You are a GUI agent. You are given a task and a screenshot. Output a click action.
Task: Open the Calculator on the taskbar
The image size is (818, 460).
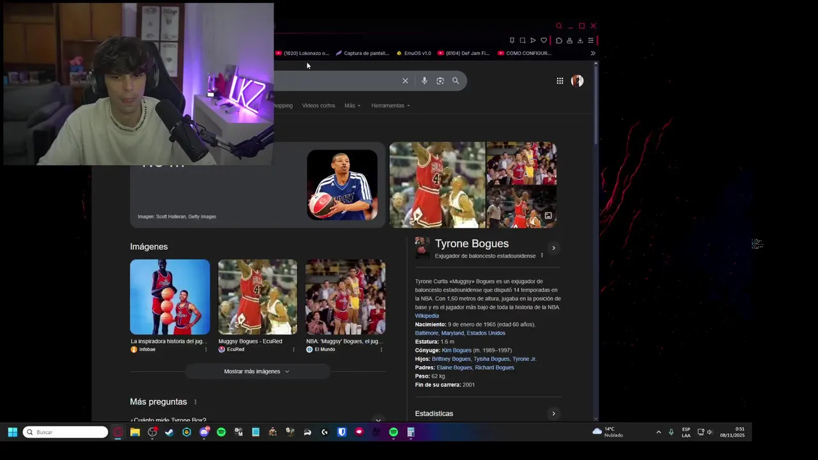(x=411, y=432)
